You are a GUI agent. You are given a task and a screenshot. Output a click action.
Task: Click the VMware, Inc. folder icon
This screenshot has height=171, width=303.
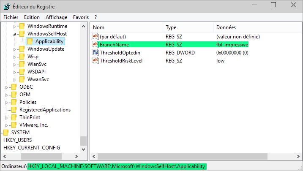click(14, 125)
